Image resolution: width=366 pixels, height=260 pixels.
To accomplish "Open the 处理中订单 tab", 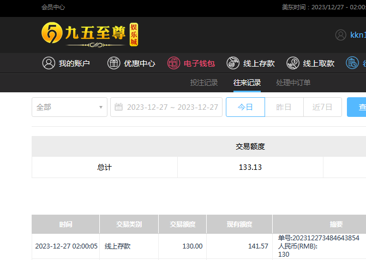I will (293, 83).
